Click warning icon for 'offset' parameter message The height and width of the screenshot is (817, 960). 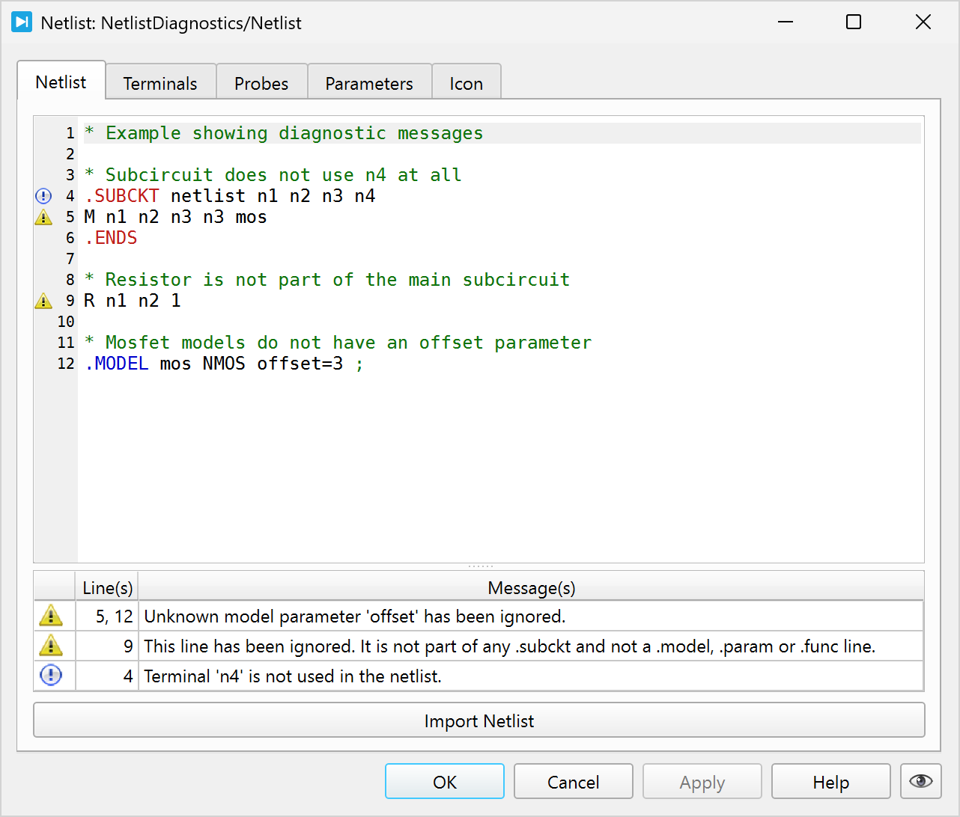[51, 616]
